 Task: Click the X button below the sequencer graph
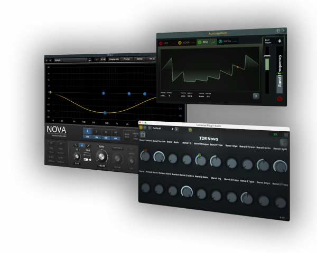tap(256, 96)
